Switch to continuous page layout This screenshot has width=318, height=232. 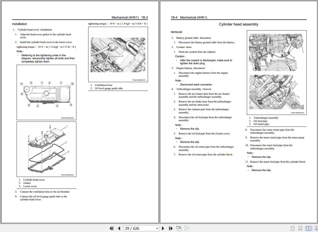[x=300, y=228]
